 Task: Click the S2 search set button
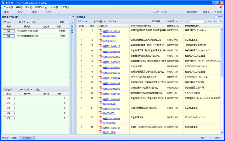[x=9, y=31]
